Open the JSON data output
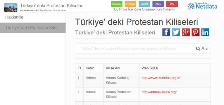This screenshot has height=105, width=224. pyautogui.click(x=144, y=4)
